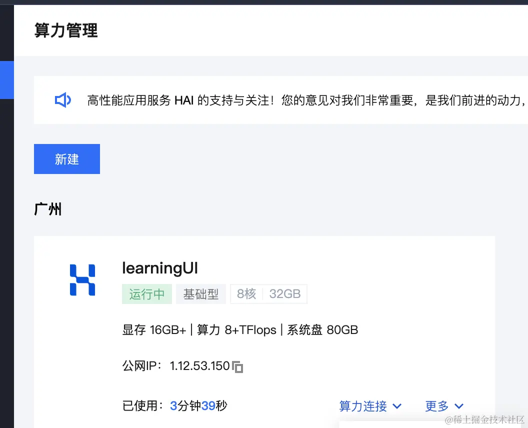Expand the 更多 menu
The image size is (528, 428).
pyautogui.click(x=444, y=406)
